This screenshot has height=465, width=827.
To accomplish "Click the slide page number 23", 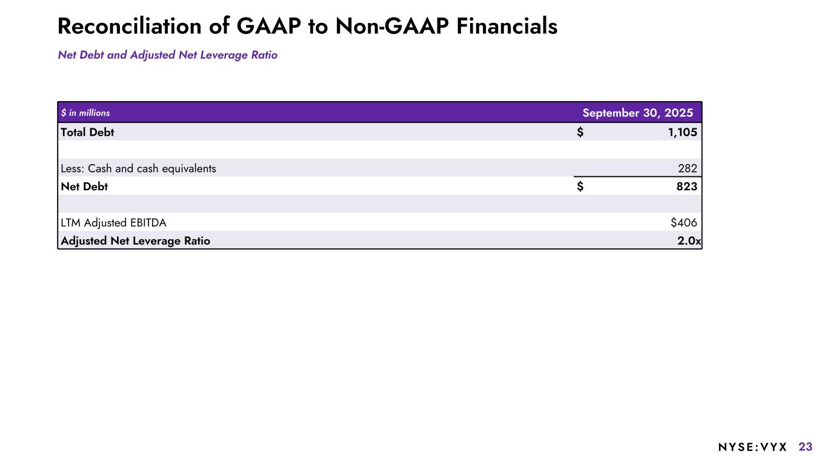I will point(805,447).
